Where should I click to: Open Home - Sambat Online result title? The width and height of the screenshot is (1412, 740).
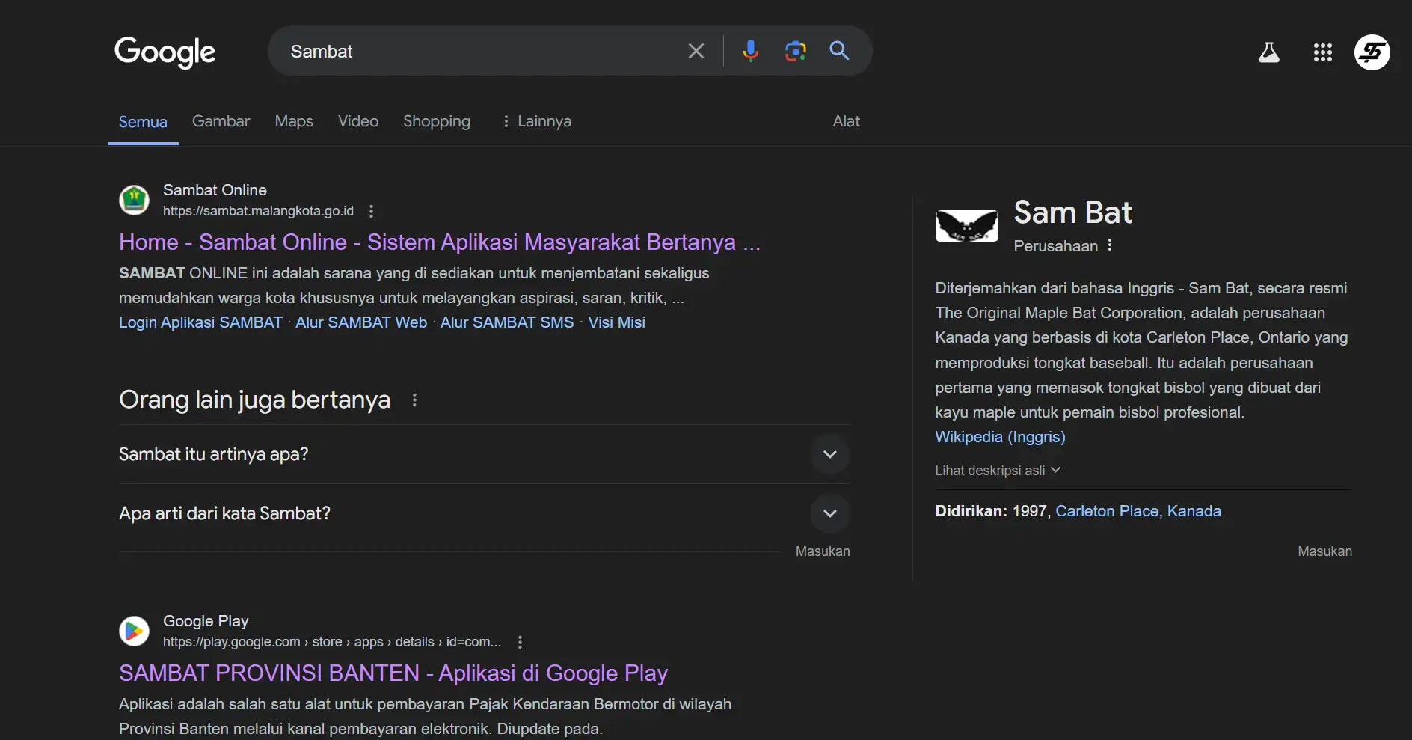[440, 242]
